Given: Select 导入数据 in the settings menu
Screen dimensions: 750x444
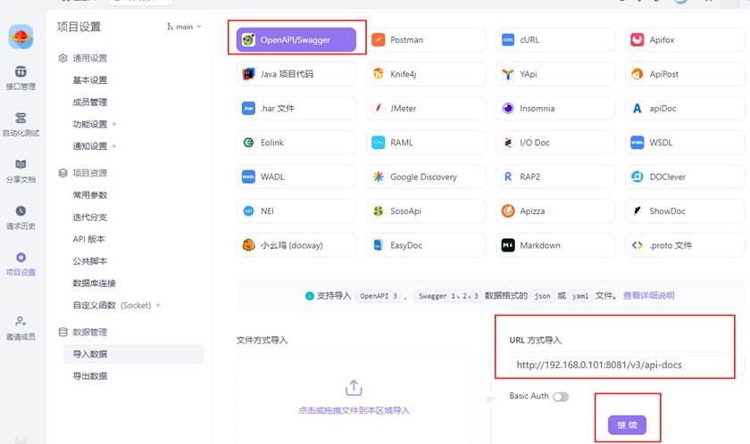Looking at the screenshot, I should 133,354.
